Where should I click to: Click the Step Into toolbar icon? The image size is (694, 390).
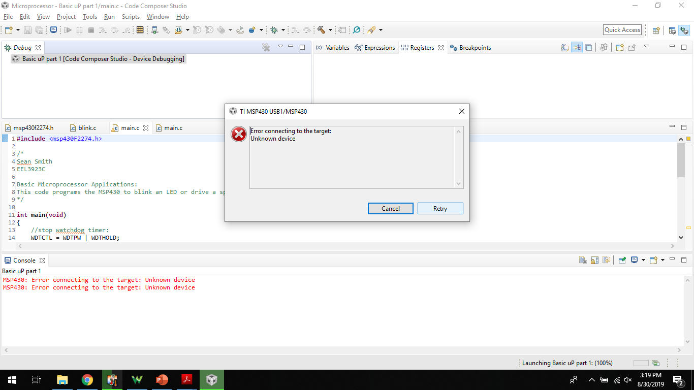click(103, 30)
